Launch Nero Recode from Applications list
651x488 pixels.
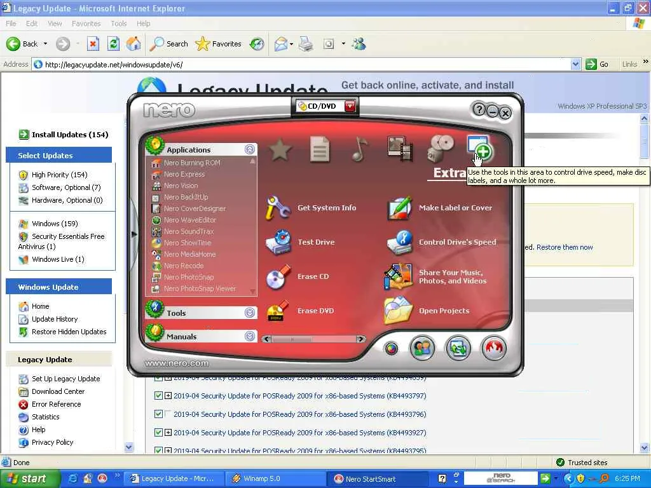point(184,266)
